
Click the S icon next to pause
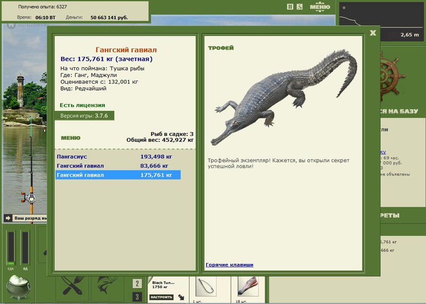tap(299, 7)
